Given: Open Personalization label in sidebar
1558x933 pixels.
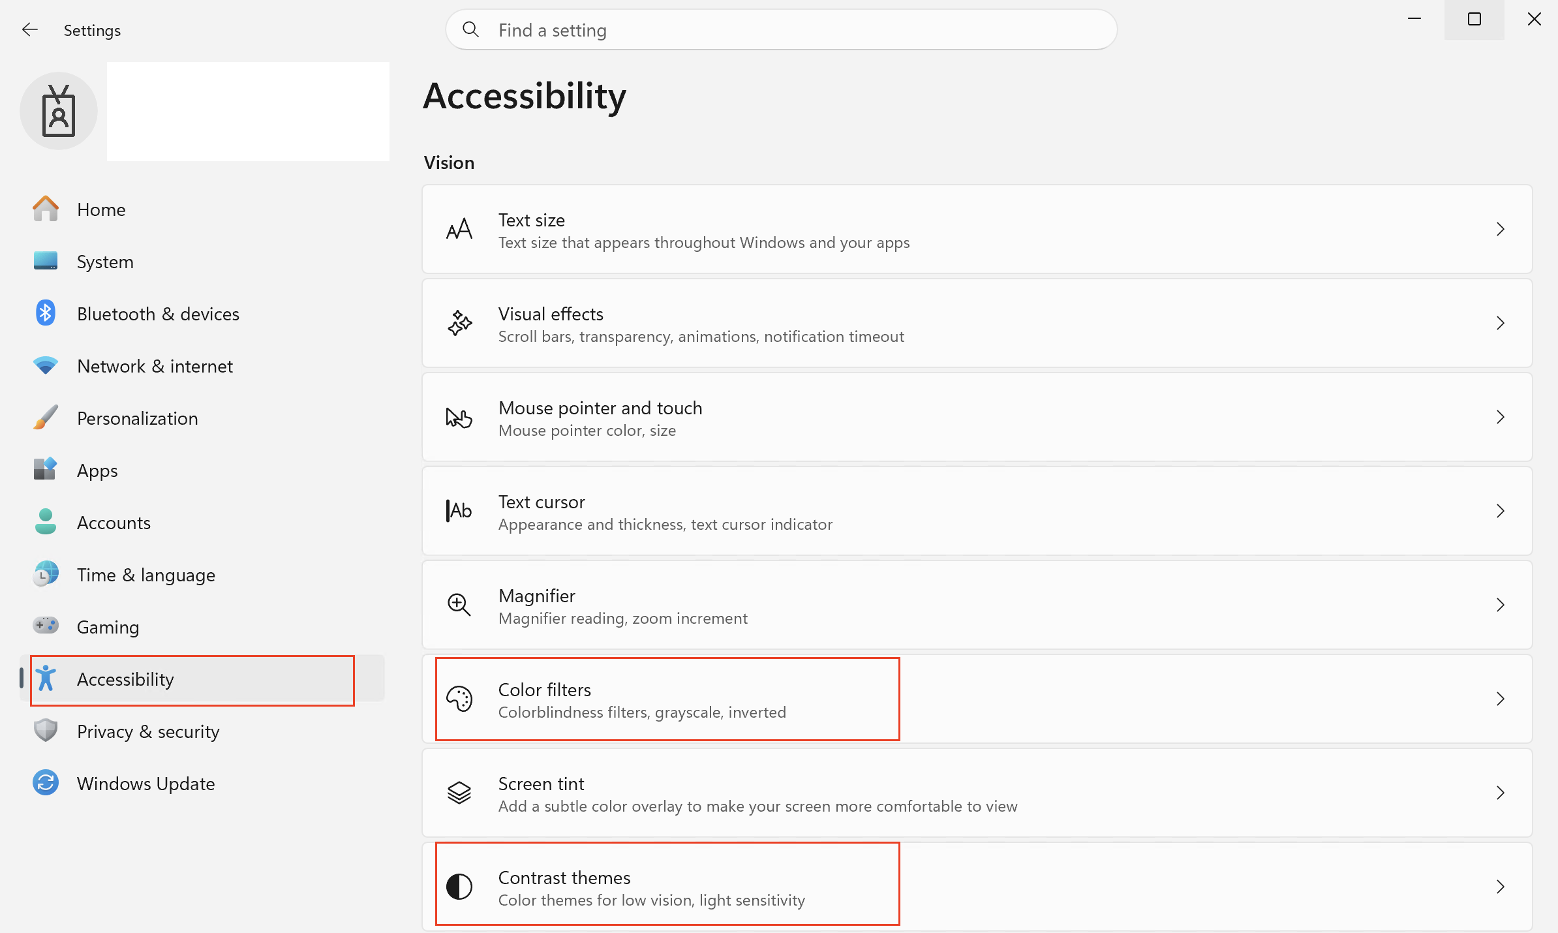Looking at the screenshot, I should click(x=138, y=418).
